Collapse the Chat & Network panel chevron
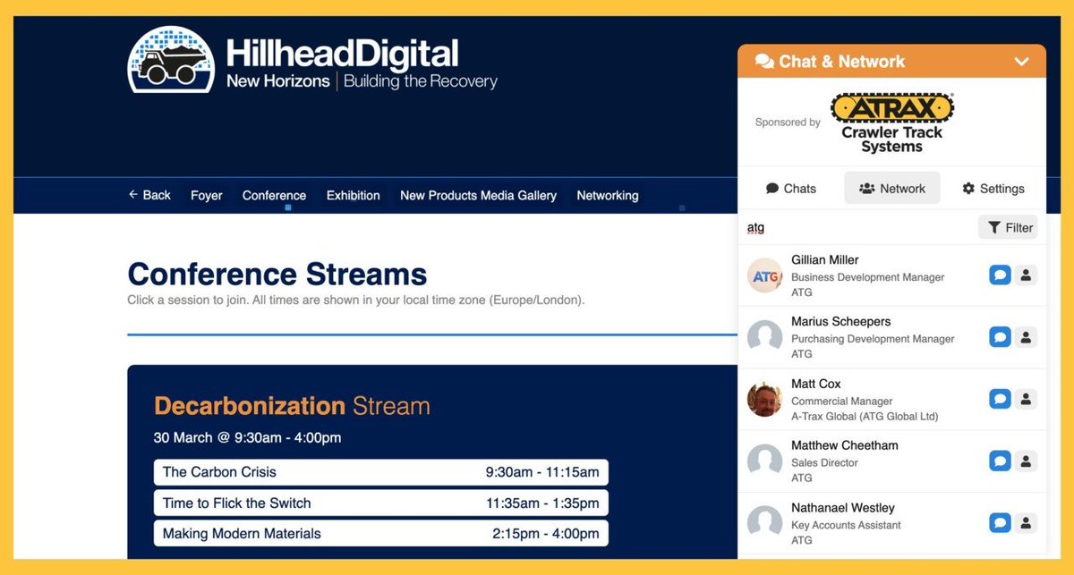 coord(1021,62)
